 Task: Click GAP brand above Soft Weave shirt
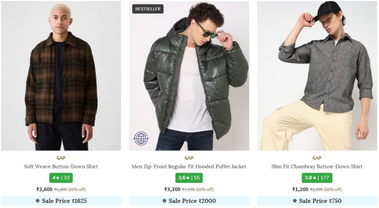click(x=61, y=158)
